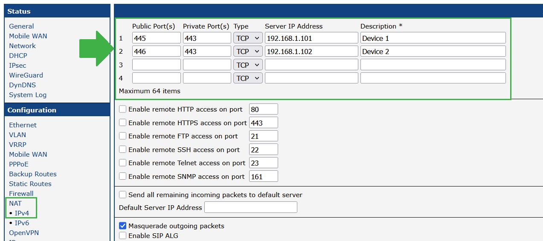Expand Type dropdown for rule 2

click(248, 52)
